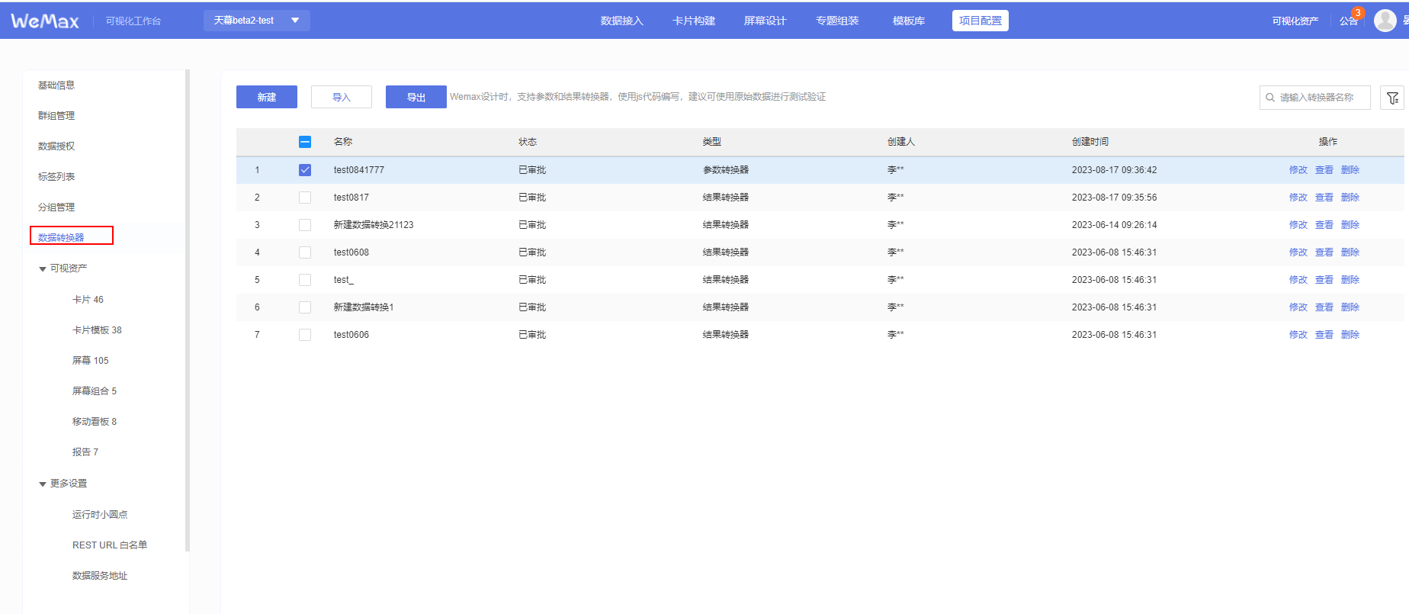
Task: Click the 参数转换器 type cell
Action: click(726, 170)
